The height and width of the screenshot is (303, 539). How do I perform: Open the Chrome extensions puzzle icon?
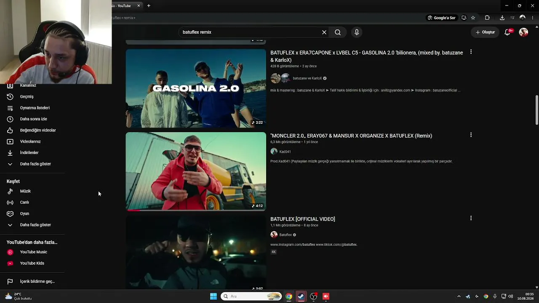(487, 18)
